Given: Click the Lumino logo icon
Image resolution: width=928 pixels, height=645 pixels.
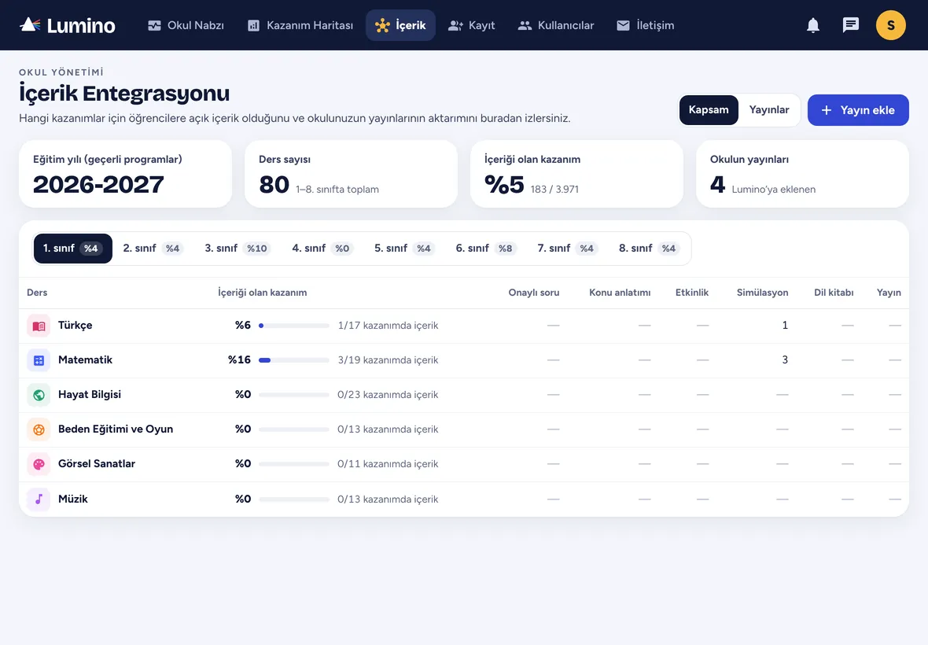Looking at the screenshot, I should 30,25.
